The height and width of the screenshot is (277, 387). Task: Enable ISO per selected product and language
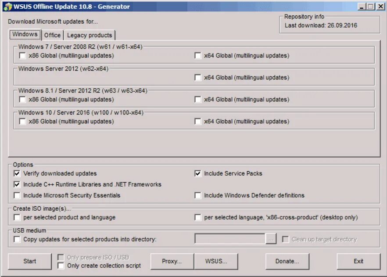point(17,217)
